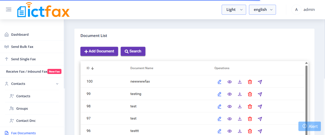
Task: Download document in row 99
Action: click(x=240, y=94)
